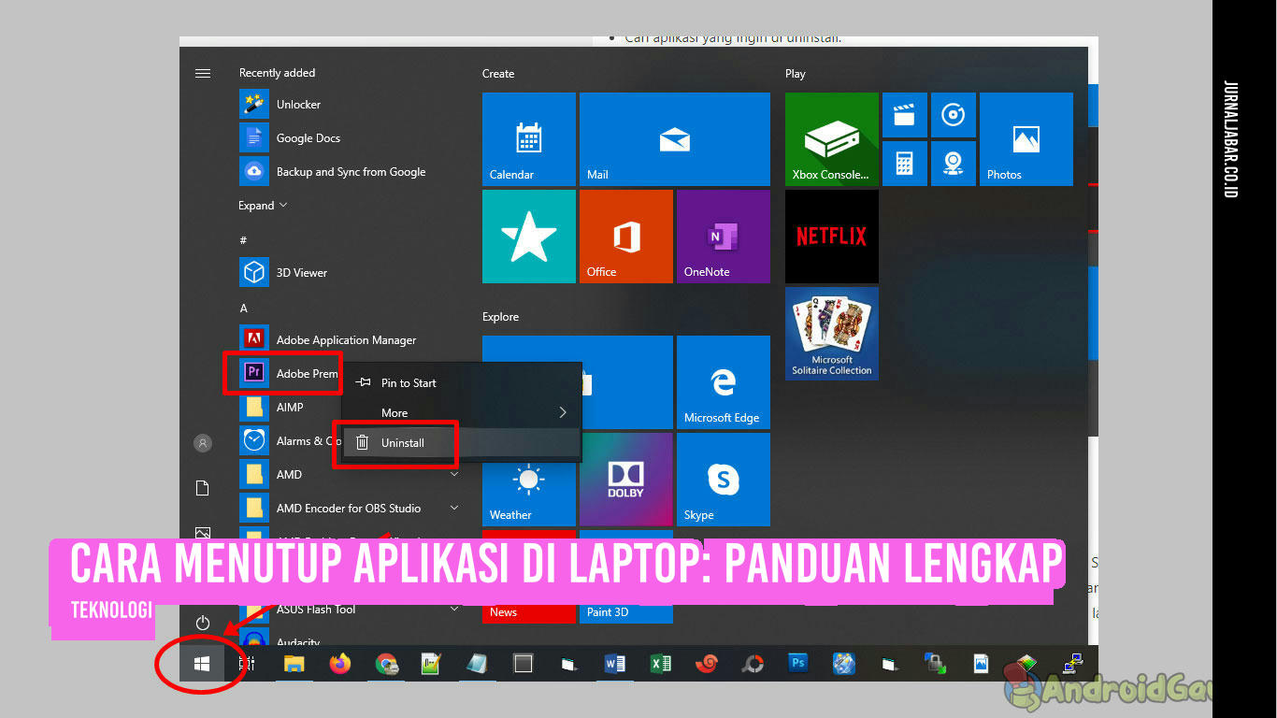Select Adobe Premiere in the app list

click(x=289, y=374)
